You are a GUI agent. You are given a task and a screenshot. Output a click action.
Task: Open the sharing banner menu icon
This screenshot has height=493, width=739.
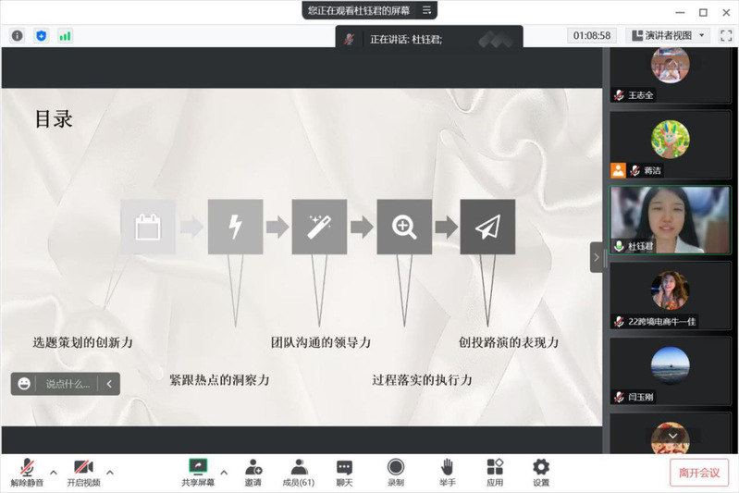[x=426, y=10]
